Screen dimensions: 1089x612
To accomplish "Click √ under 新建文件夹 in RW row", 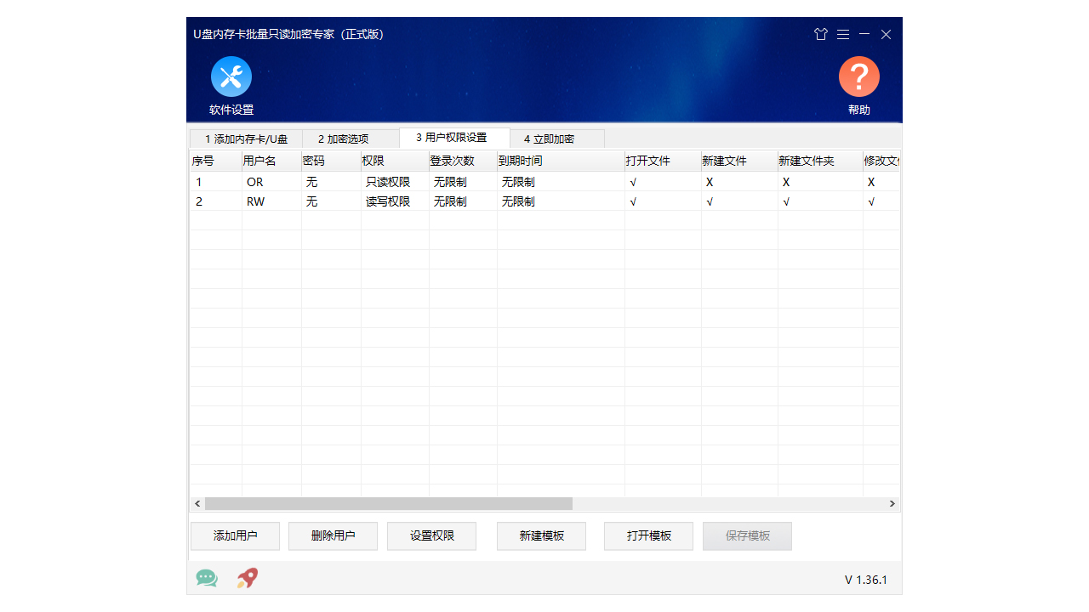I will 820,201.
